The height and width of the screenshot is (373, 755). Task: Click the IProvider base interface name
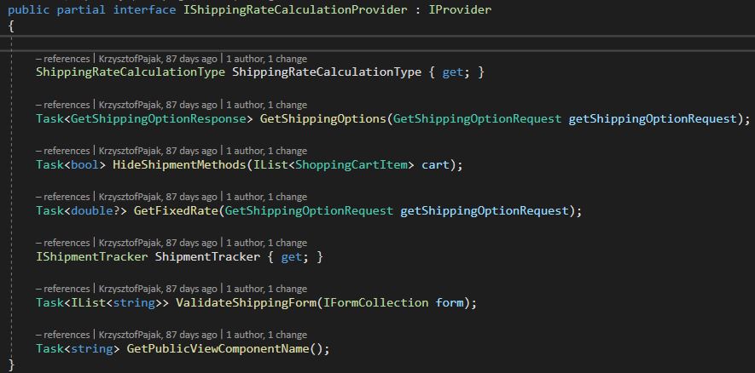pyautogui.click(x=460, y=9)
